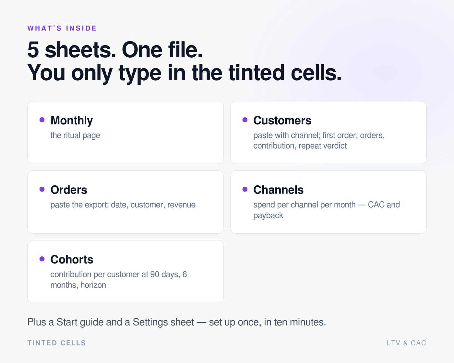Click the purple bullet beside Monthly
This screenshot has width=454, height=363.
point(42,120)
